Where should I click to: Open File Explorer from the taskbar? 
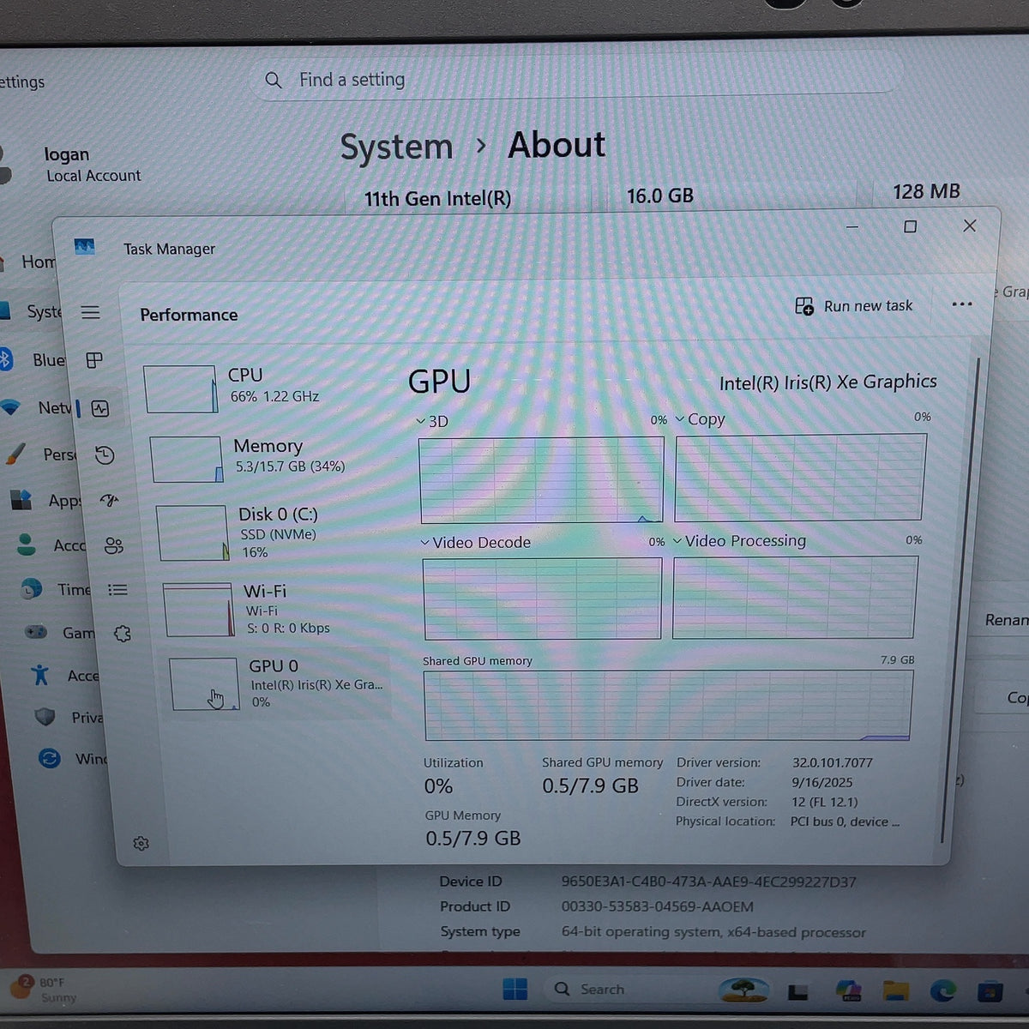[895, 991]
